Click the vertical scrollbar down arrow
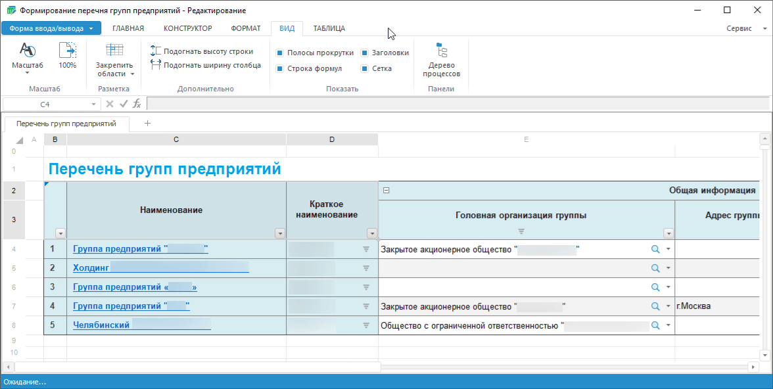The width and height of the screenshot is (773, 389). point(764,354)
